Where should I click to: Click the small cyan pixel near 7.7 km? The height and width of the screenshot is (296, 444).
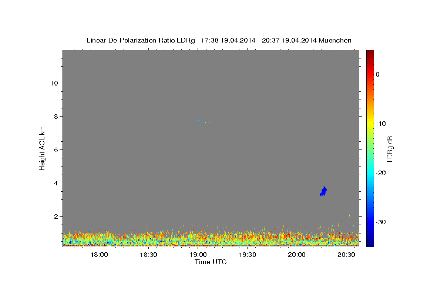(198, 120)
